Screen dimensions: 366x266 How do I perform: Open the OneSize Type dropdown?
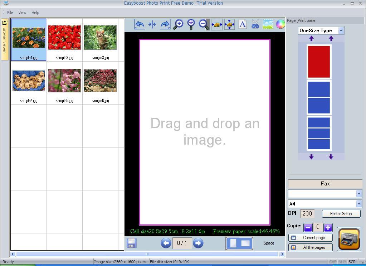click(x=341, y=30)
